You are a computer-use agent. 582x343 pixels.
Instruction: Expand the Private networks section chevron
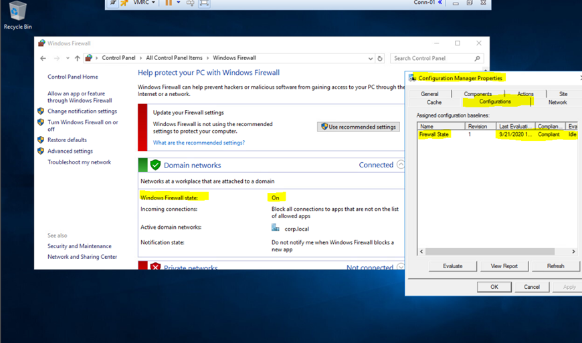coord(401,266)
